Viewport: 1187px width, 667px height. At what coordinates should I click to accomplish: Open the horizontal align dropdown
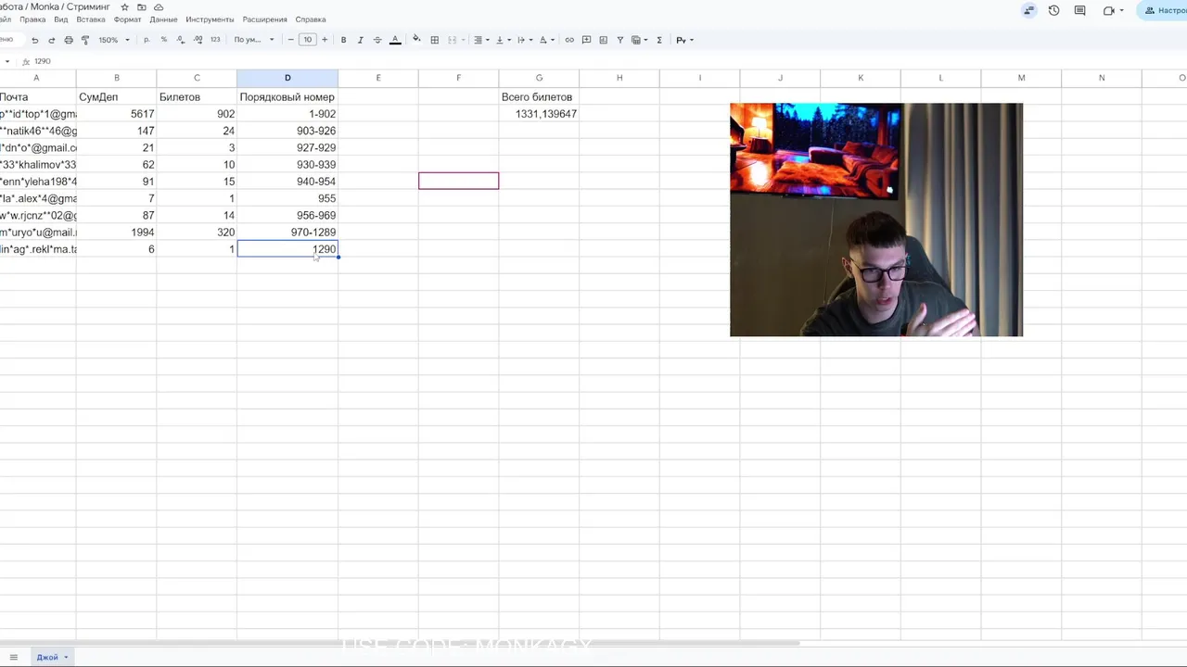480,40
